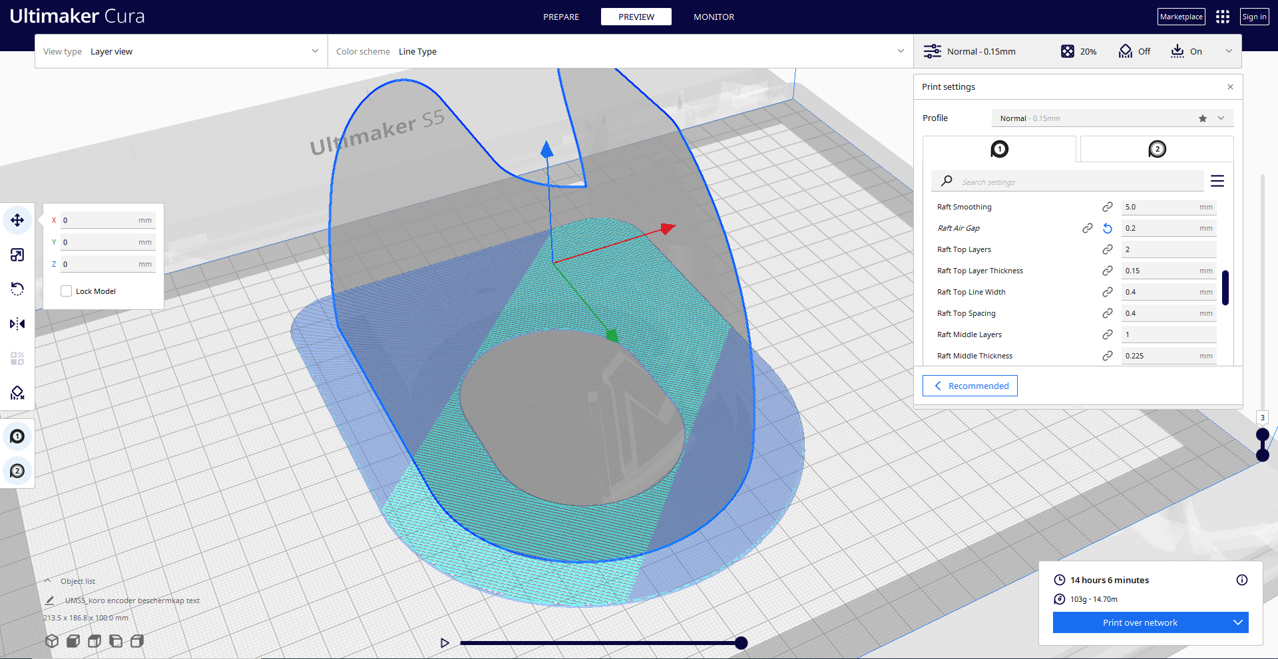The width and height of the screenshot is (1278, 659).
Task: Choose Extruder 2 in the left toolbar
Action: pos(17,471)
